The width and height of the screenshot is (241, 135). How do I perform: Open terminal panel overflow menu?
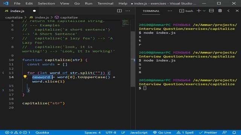(170, 11)
